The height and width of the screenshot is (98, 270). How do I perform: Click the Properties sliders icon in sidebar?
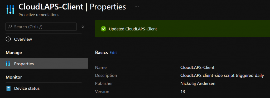coord(8,64)
